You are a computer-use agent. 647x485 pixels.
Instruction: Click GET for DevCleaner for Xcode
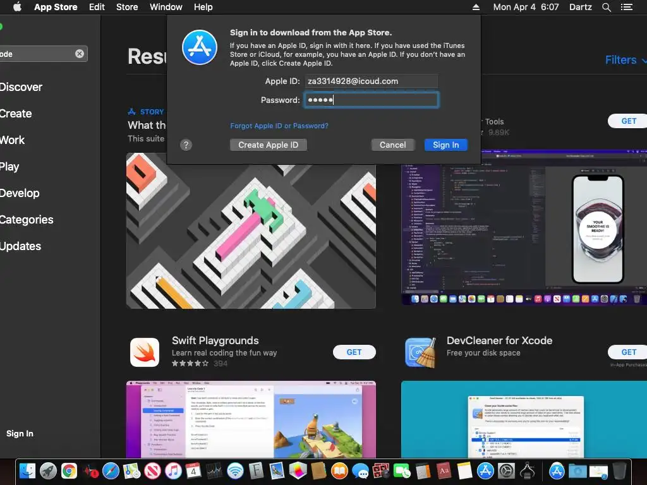(629, 352)
